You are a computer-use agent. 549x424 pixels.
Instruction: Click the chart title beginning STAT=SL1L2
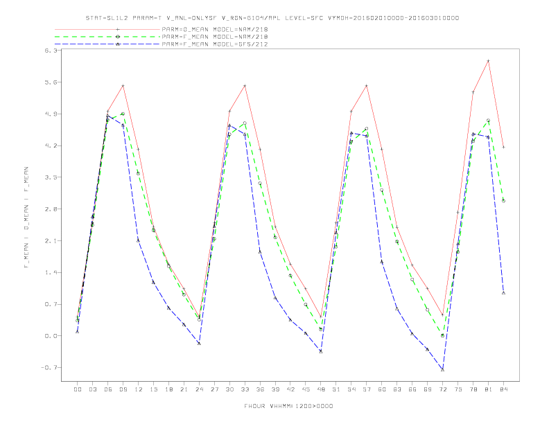[x=272, y=18]
